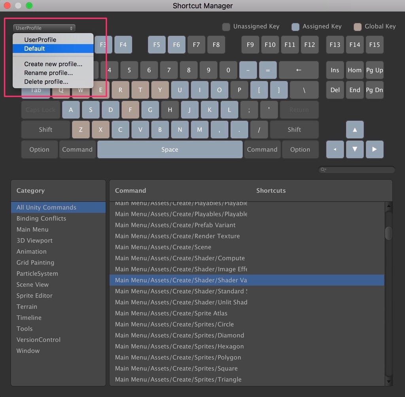Select the Sprites/Hexagon command row
Screen dimensions: 405x397
[247, 346]
